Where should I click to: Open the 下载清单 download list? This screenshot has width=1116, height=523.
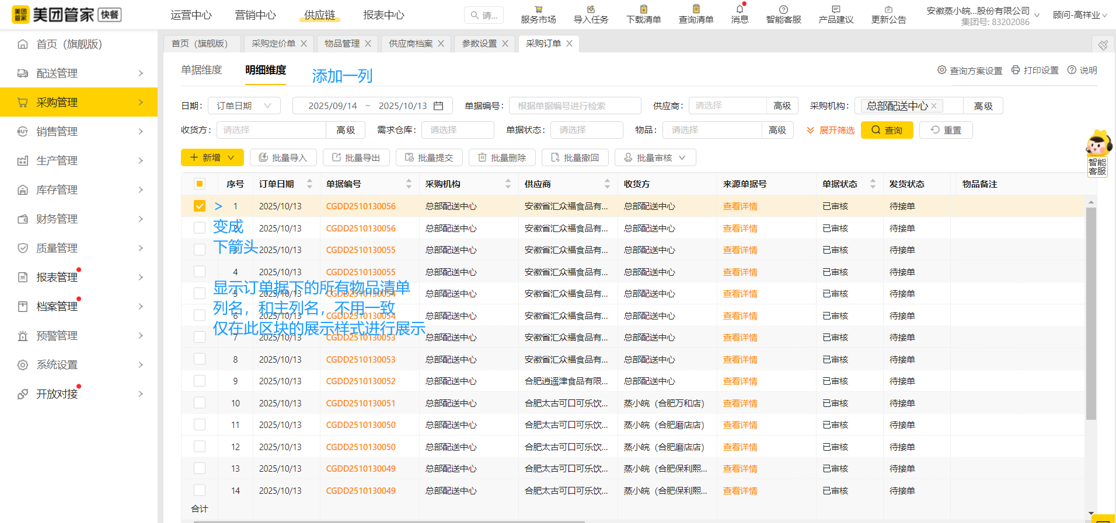pos(643,15)
